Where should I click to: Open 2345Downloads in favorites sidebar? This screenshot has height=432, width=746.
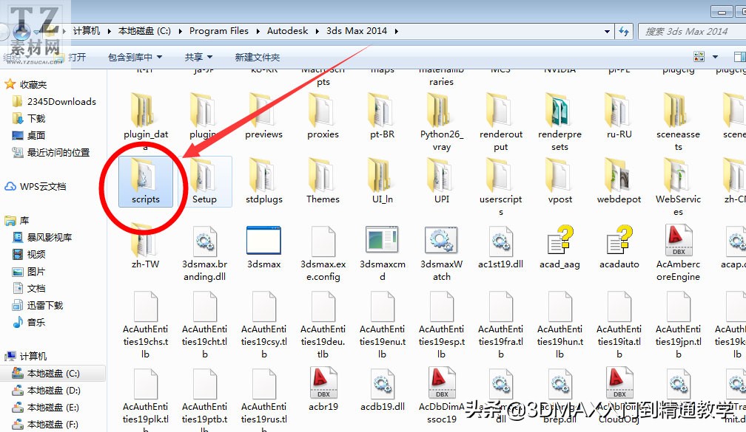[x=54, y=102]
